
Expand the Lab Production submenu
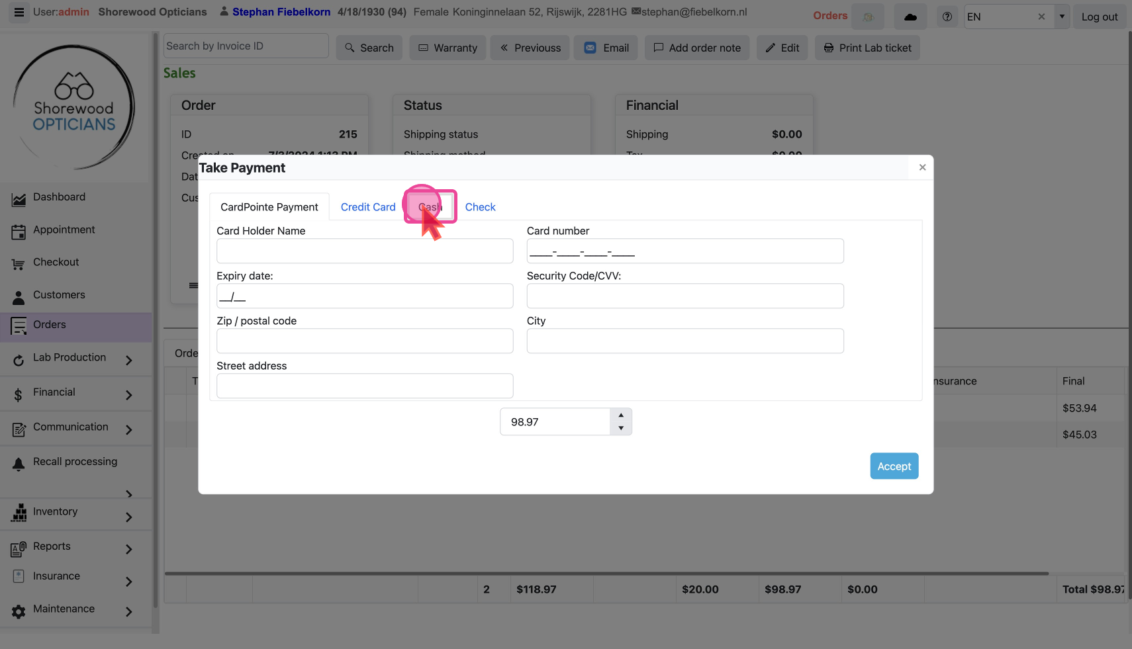click(129, 359)
